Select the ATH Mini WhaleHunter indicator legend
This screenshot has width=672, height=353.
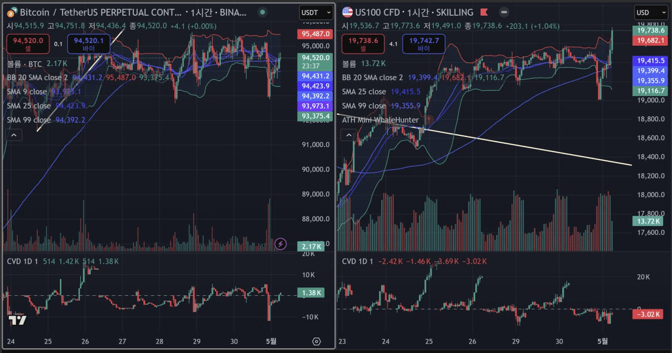coord(380,120)
